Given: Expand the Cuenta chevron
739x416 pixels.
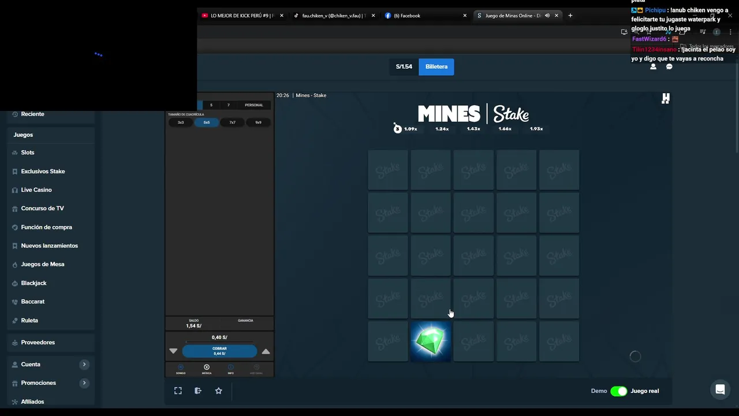Looking at the screenshot, I should [x=84, y=365].
